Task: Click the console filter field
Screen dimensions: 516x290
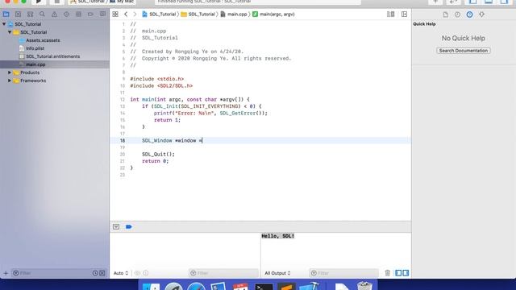Action: click(x=344, y=273)
